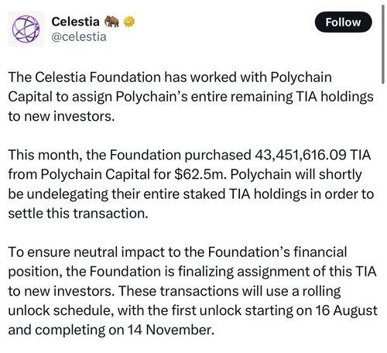Click 'settle this transaction.' text
Screen dimensions: 387x353
78,214
